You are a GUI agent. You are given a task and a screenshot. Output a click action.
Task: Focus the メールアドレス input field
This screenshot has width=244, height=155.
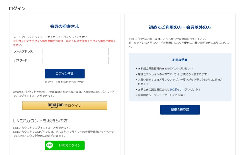(x=76, y=52)
